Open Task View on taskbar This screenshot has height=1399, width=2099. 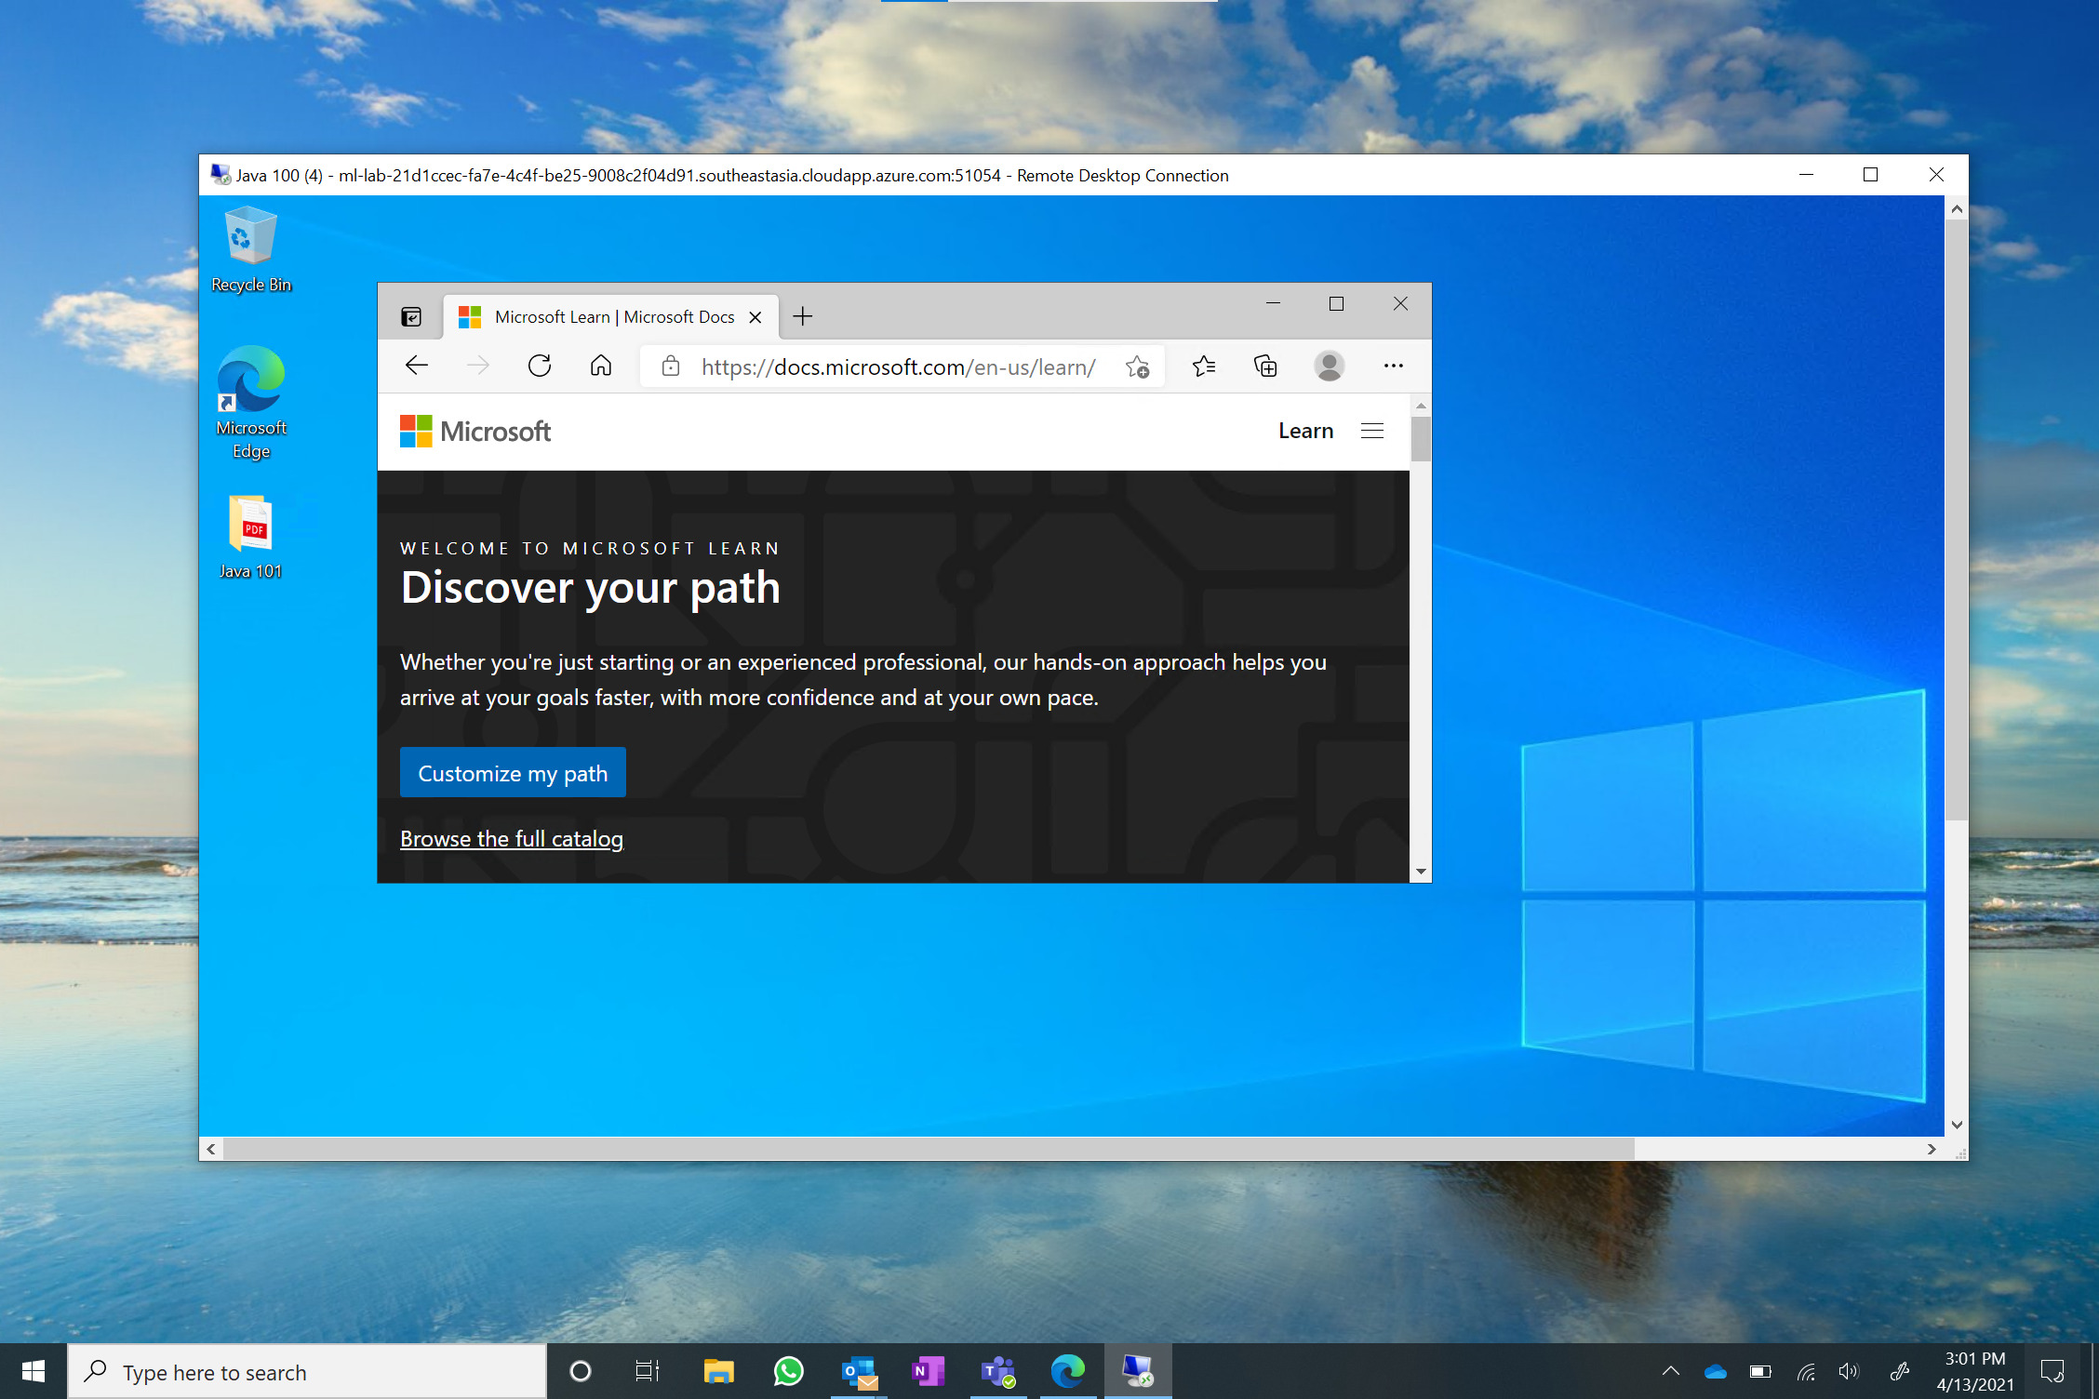pyautogui.click(x=648, y=1371)
